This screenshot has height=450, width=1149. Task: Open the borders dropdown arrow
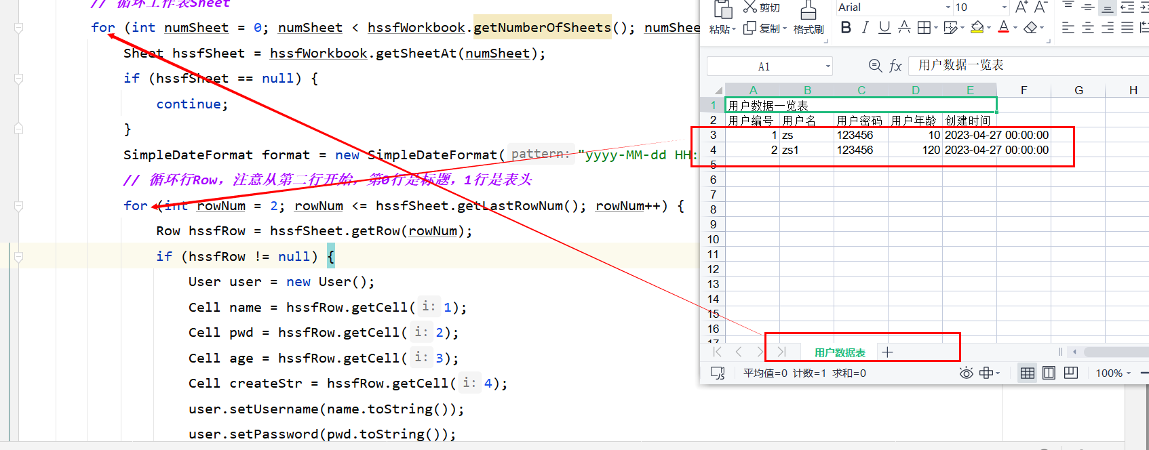[x=936, y=28]
